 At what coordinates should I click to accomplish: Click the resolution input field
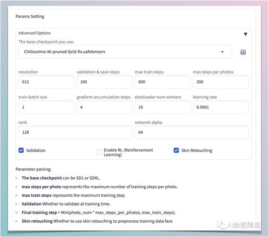point(46,82)
